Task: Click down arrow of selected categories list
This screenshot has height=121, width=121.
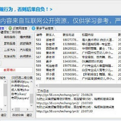Action: tap(32, 105)
